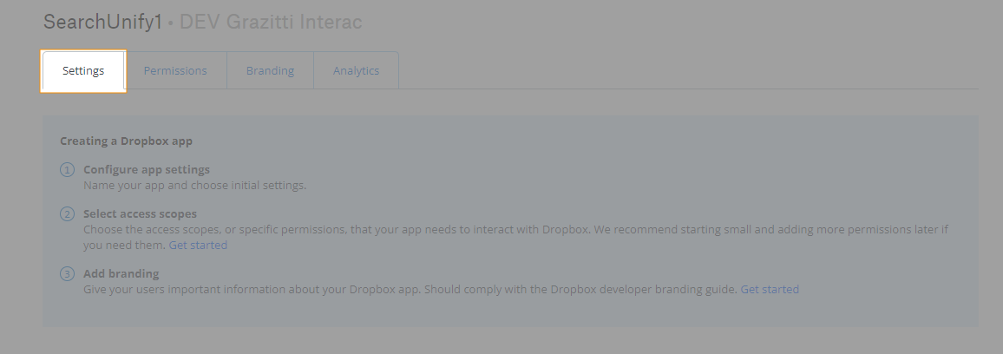Click the step 2 circle icon
1003x354 pixels.
[x=67, y=213]
